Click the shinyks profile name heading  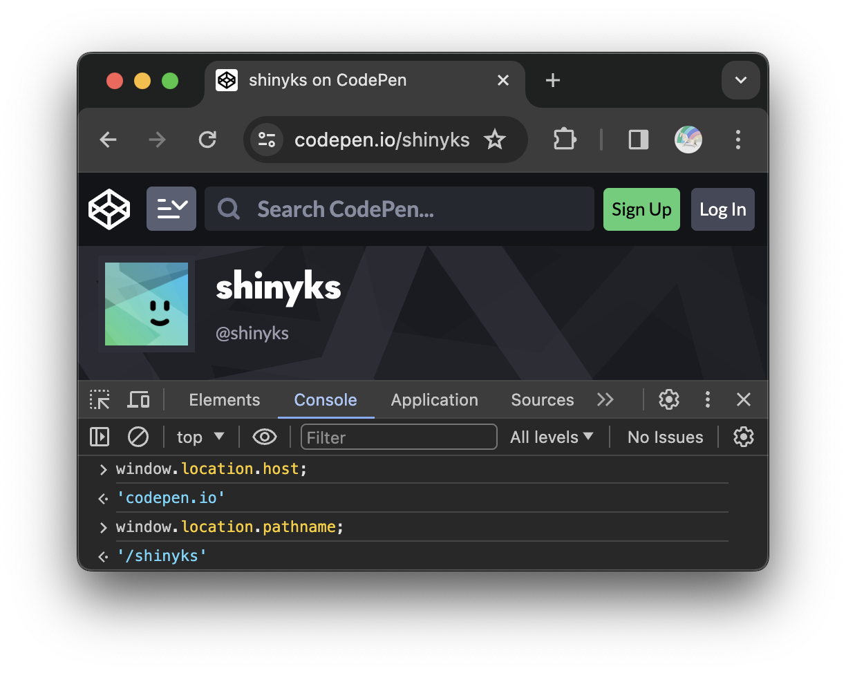pos(279,287)
